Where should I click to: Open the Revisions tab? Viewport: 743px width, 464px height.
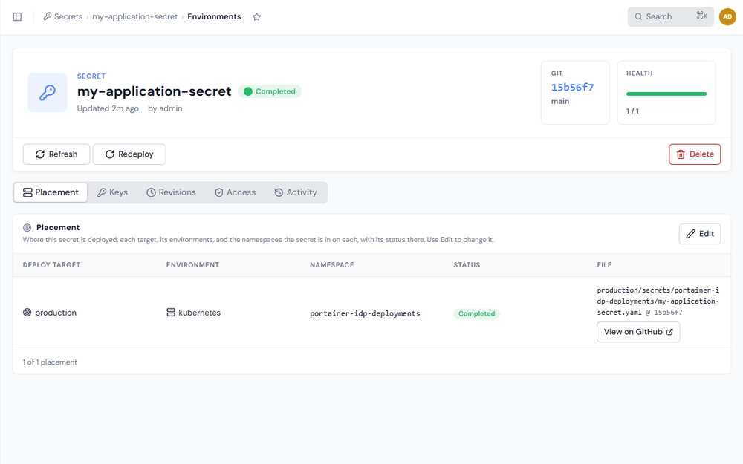[171, 192]
